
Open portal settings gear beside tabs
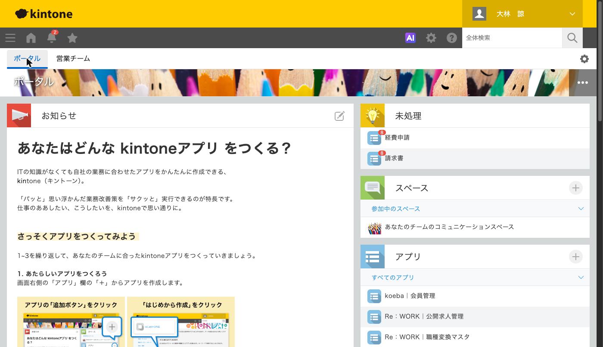click(x=584, y=59)
